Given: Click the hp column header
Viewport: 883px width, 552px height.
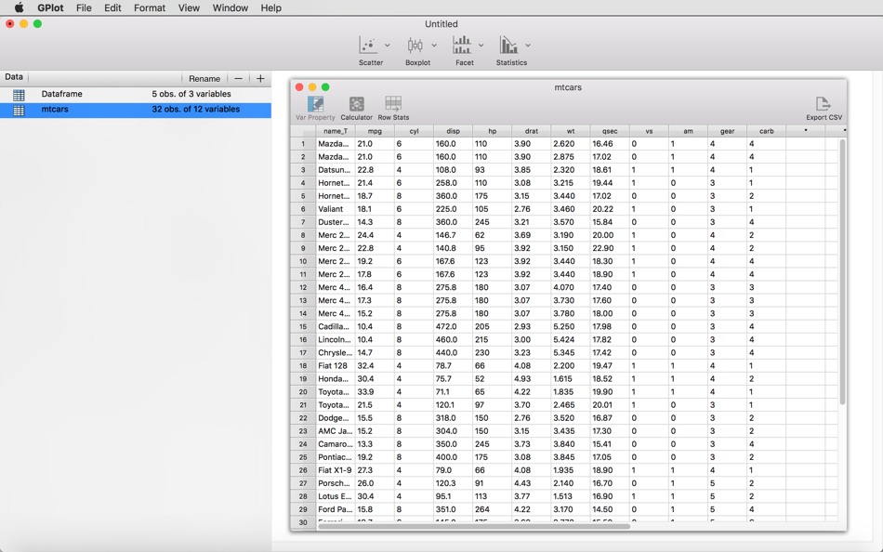Looking at the screenshot, I should [493, 131].
